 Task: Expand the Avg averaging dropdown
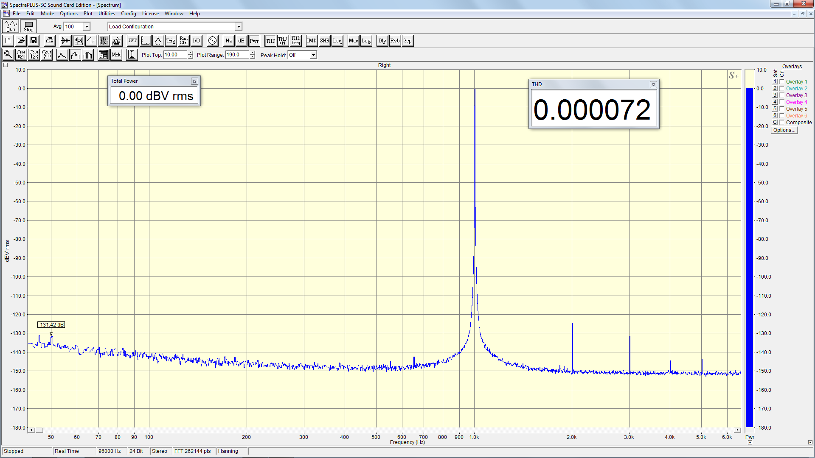87,26
